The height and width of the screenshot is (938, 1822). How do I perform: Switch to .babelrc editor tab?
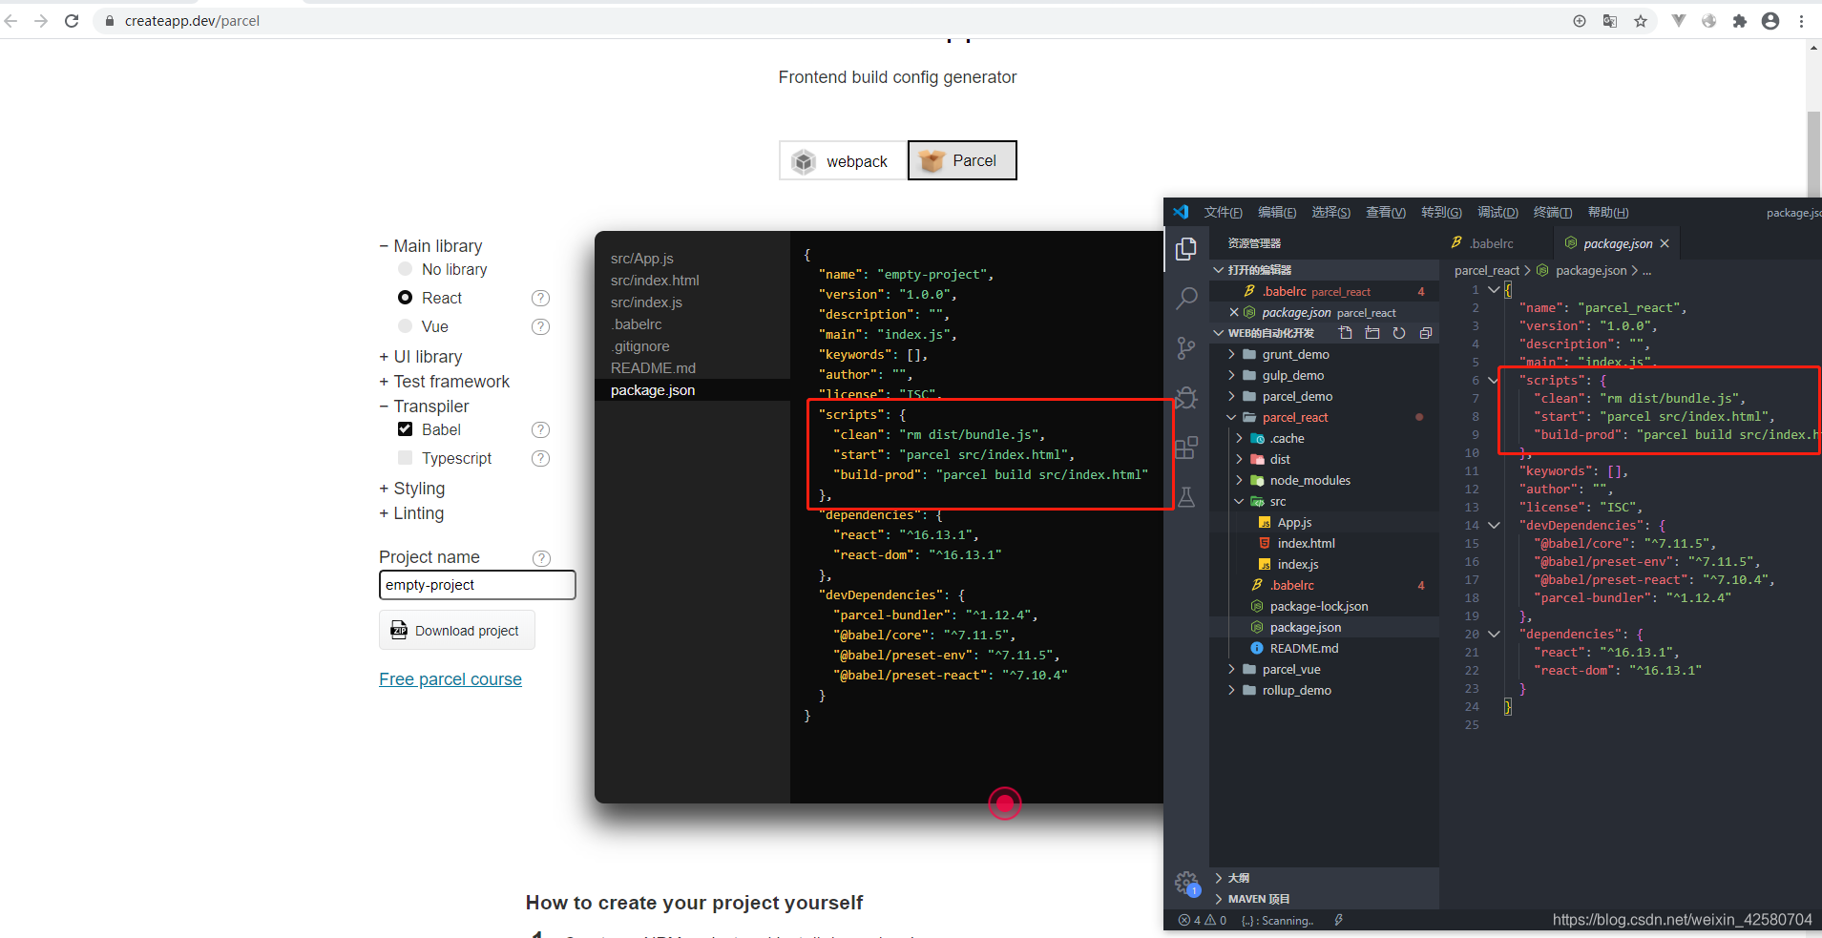pos(1493,243)
